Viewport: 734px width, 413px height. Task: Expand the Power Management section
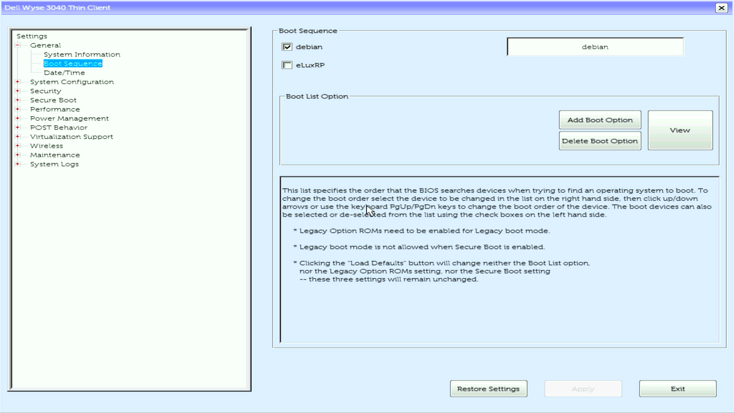[x=18, y=119]
